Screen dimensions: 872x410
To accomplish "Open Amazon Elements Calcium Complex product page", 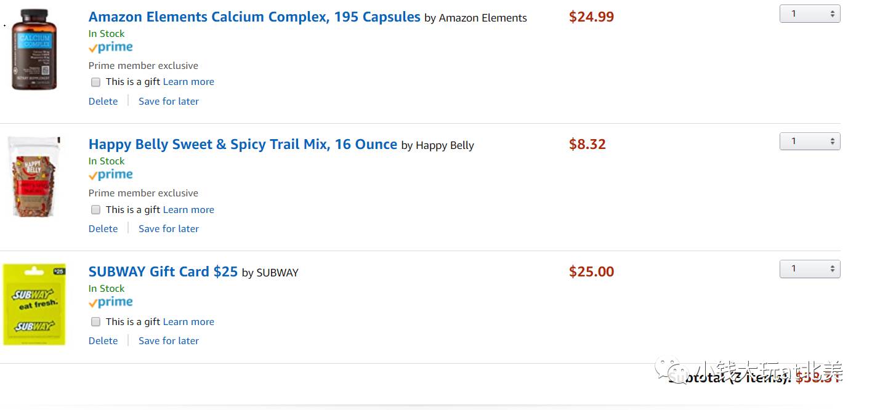I will 254,17.
